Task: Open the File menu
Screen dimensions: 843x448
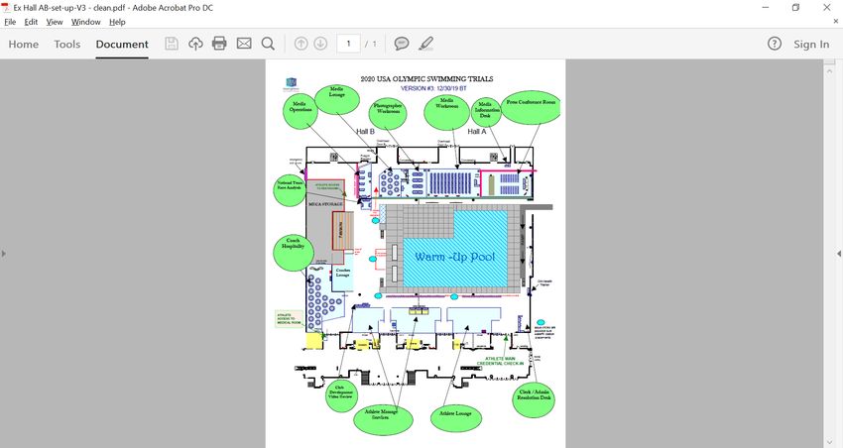Action: pyautogui.click(x=10, y=22)
